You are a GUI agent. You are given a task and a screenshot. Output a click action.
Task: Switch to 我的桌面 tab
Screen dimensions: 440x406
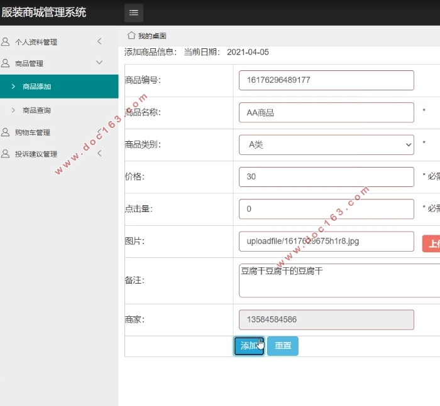point(151,36)
